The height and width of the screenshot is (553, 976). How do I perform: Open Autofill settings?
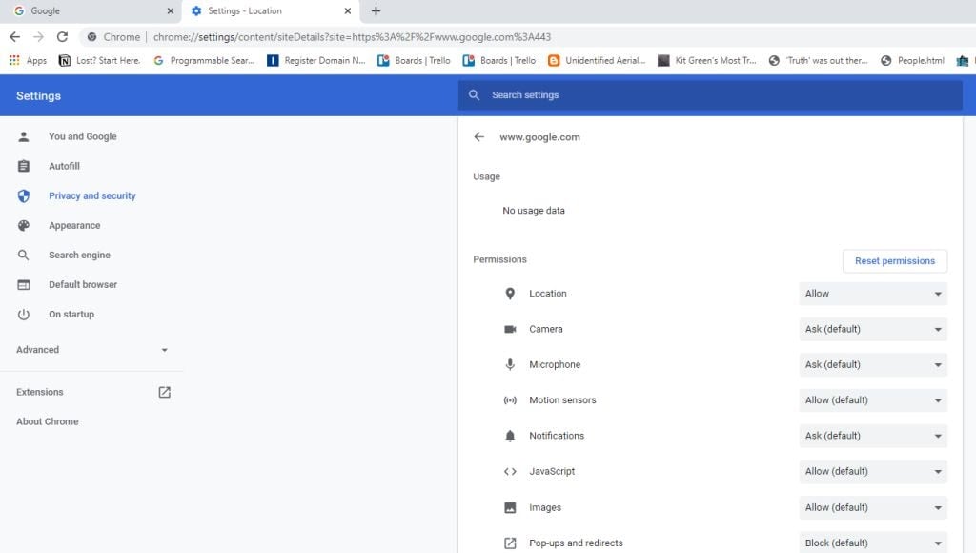point(64,166)
